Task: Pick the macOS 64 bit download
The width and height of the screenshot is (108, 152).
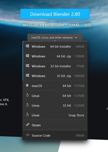Action: (55, 86)
